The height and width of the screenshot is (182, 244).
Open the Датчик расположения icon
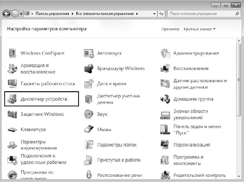coord(165,84)
